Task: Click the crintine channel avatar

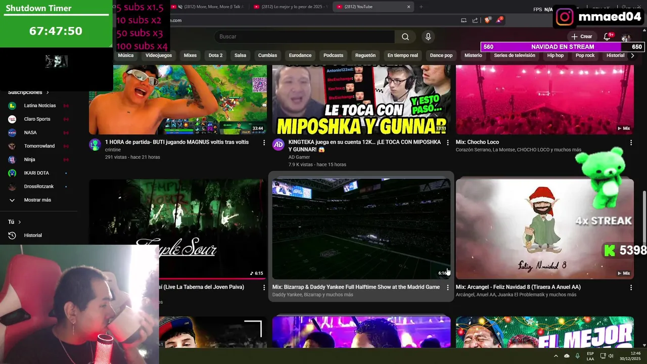Action: click(95, 145)
